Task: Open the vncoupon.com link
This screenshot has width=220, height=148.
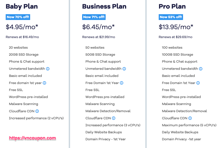Action: coord(33,138)
